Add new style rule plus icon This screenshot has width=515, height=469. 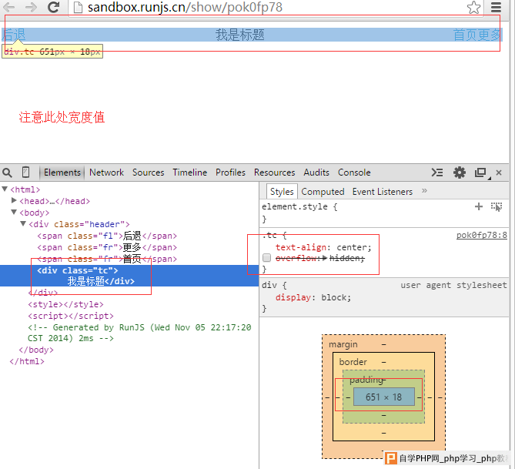(479, 206)
